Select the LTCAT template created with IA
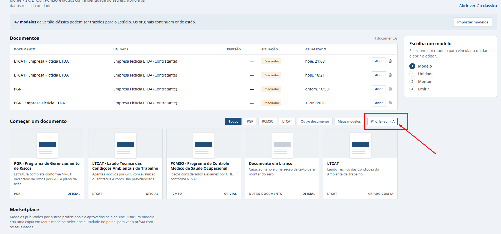 tap(360, 164)
